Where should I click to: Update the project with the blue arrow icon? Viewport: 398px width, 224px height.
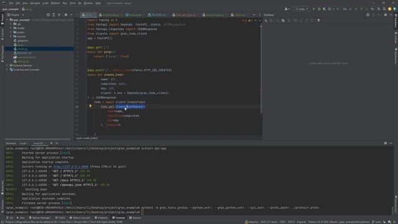coord(351,9)
